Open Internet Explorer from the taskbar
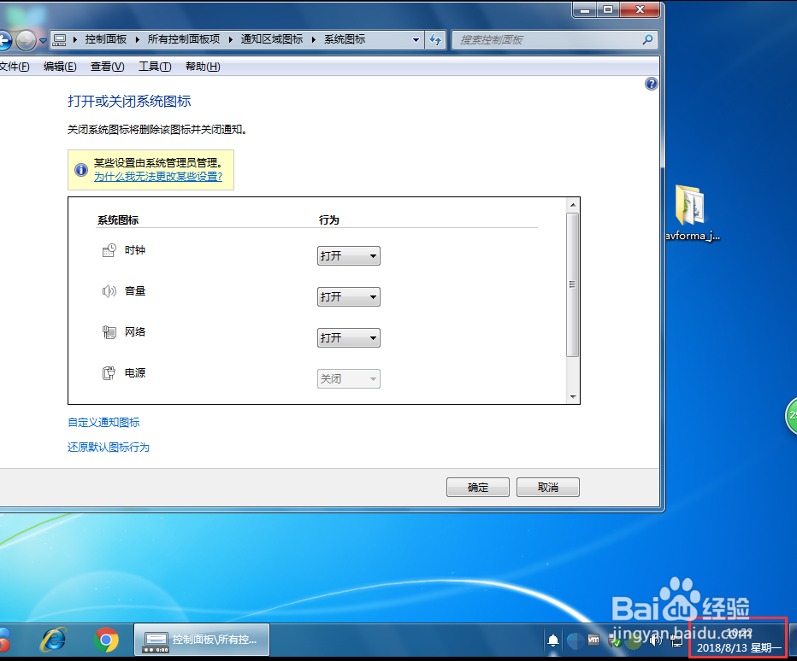This screenshot has width=797, height=661. [53, 640]
